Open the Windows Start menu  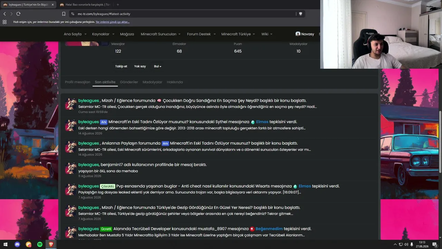(6, 245)
